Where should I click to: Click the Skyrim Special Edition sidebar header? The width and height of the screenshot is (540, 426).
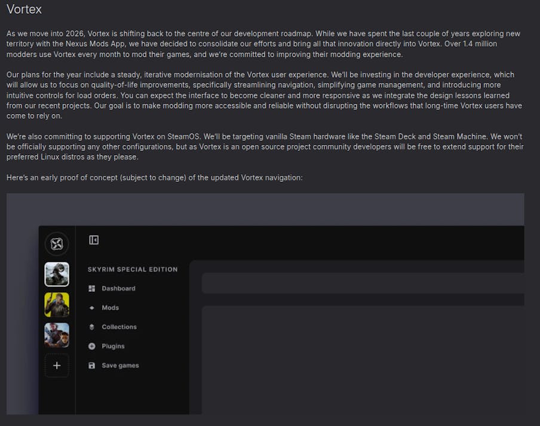click(x=133, y=270)
